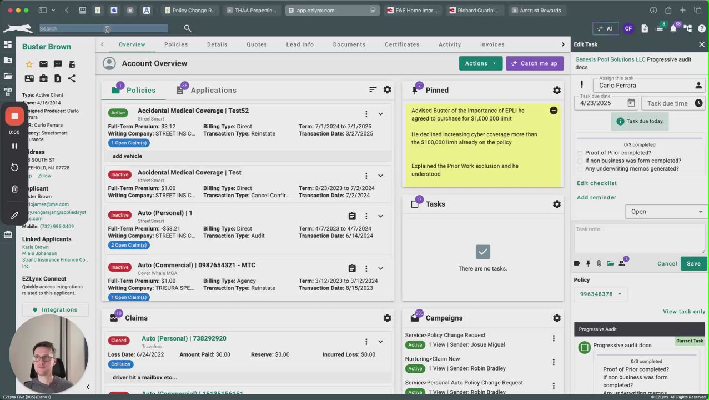
Task: Expand Auto (Commercial) 0987654321 - MTC chevron
Action: [x=380, y=268]
